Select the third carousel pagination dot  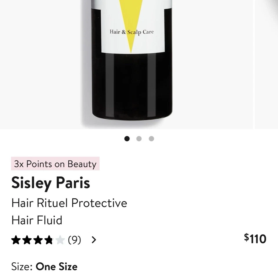151,138
